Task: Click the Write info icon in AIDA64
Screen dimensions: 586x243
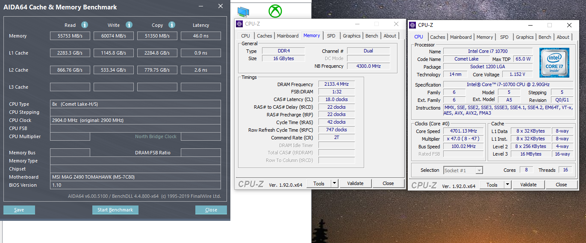Action: pos(129,25)
